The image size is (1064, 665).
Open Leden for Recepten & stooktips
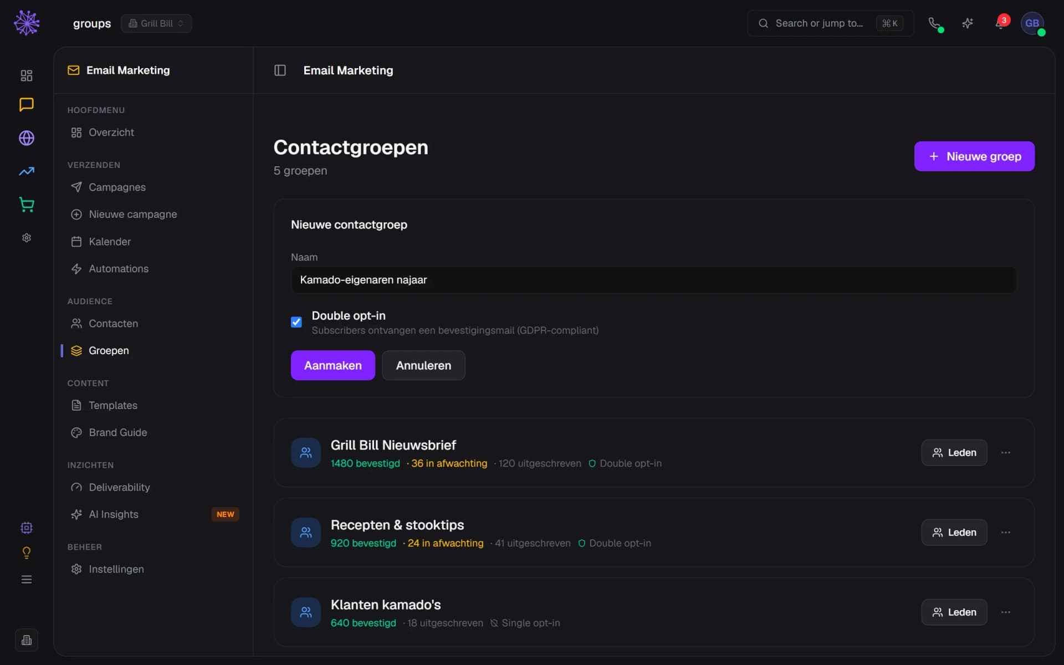(x=954, y=533)
